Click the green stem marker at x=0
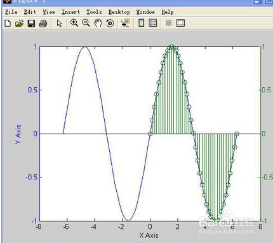Image resolution: width=273 pixels, height=243 pixels. (150, 134)
